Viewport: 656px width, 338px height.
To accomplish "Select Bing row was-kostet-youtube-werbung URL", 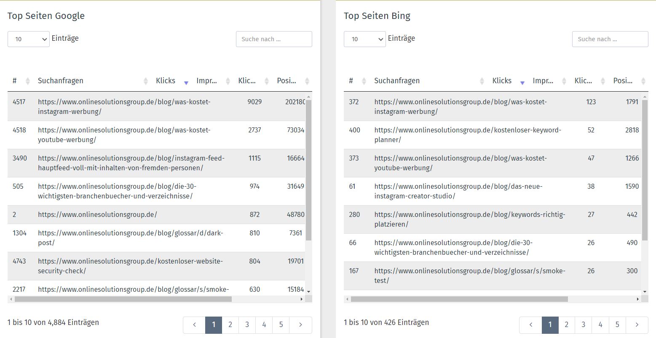I will [460, 163].
